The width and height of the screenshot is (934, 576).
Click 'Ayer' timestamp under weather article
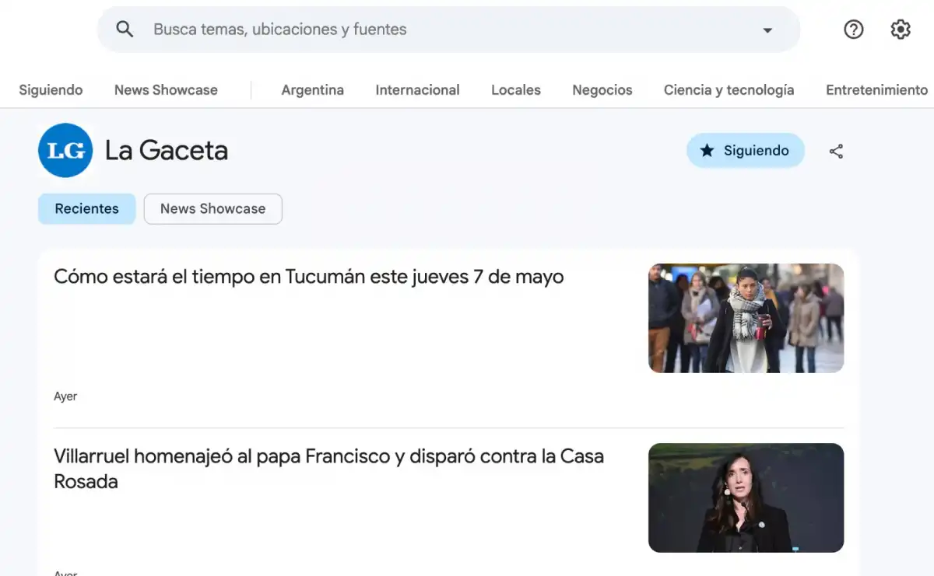[65, 396]
